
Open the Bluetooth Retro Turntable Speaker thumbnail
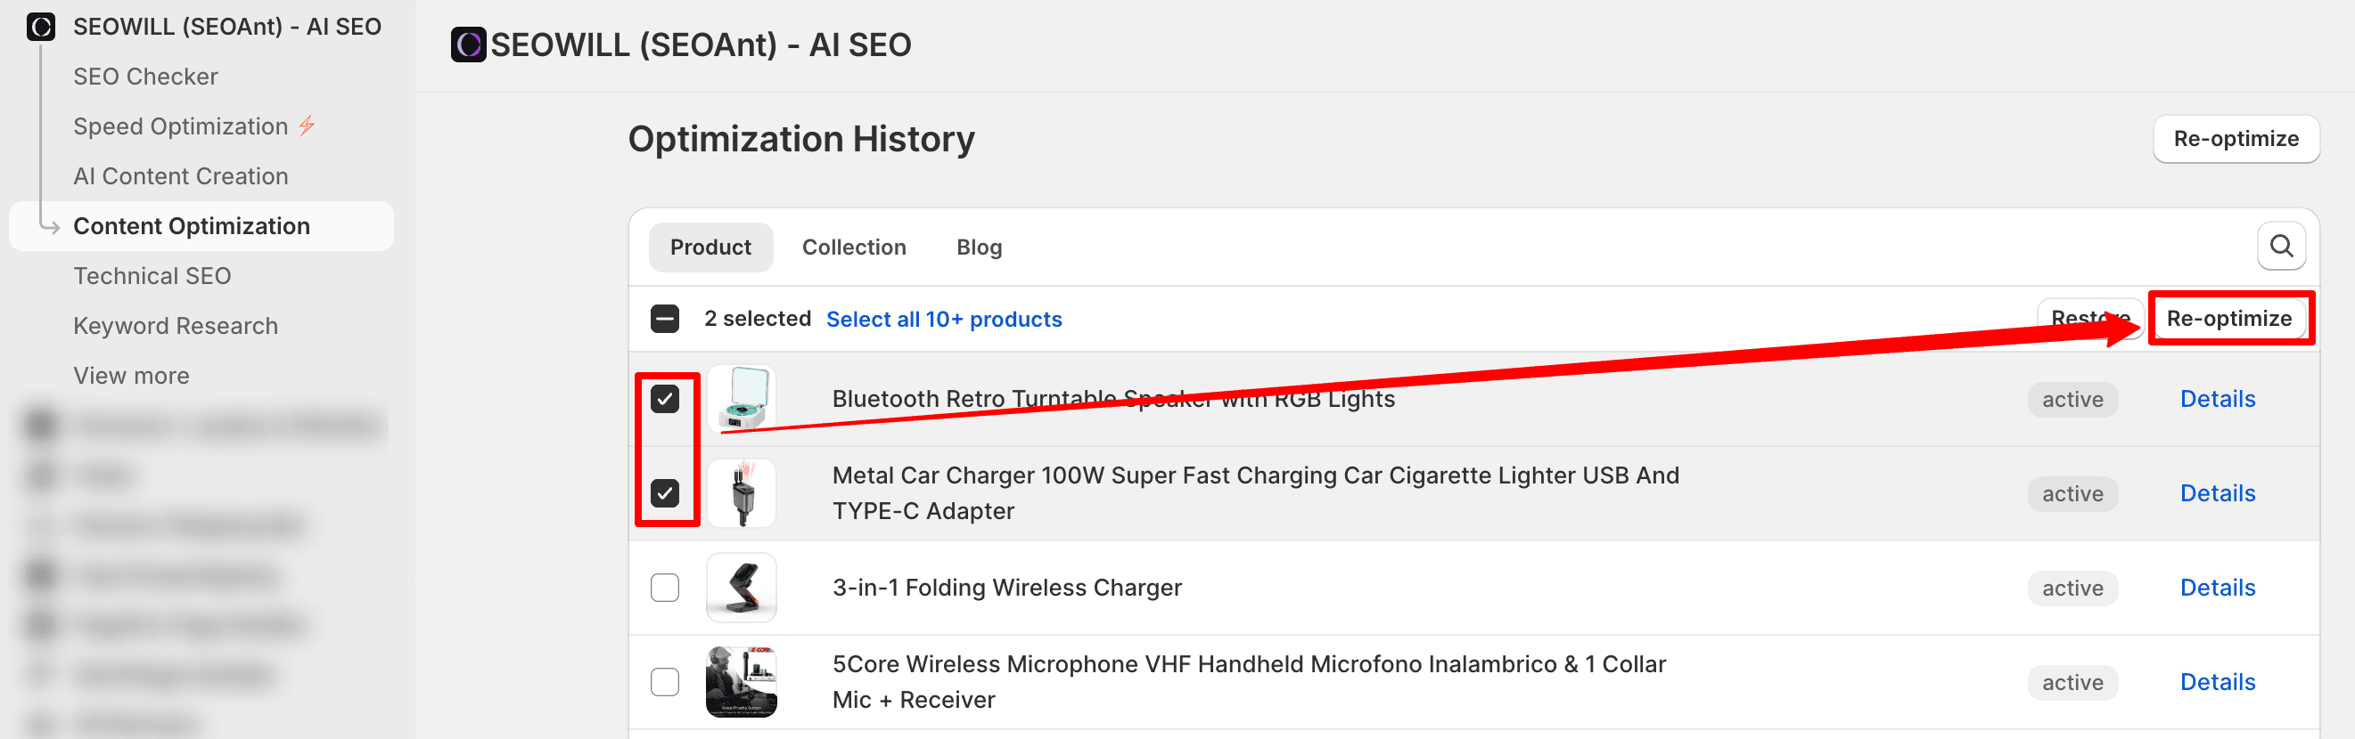(742, 399)
